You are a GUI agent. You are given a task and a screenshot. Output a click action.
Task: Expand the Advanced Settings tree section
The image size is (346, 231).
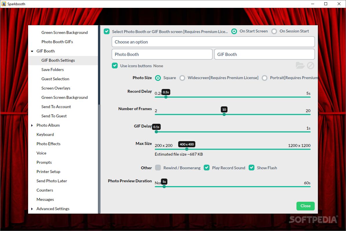point(32,209)
